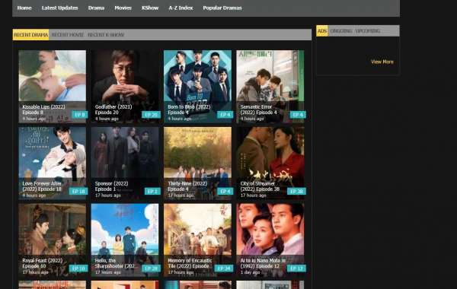Click title text Semantic Error (2022) Episode 4
This screenshot has height=289, width=457.
tap(258, 110)
